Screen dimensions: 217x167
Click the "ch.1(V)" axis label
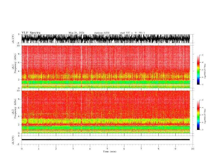tap(13, 39)
